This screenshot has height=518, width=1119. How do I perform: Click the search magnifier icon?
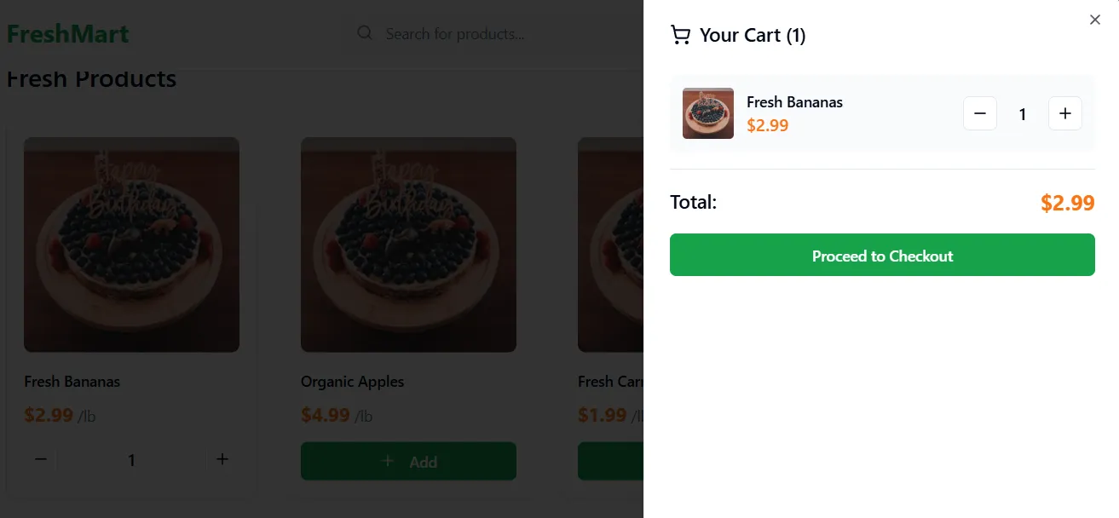365,33
